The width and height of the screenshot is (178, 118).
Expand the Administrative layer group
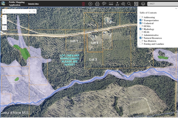(x=143, y=35)
